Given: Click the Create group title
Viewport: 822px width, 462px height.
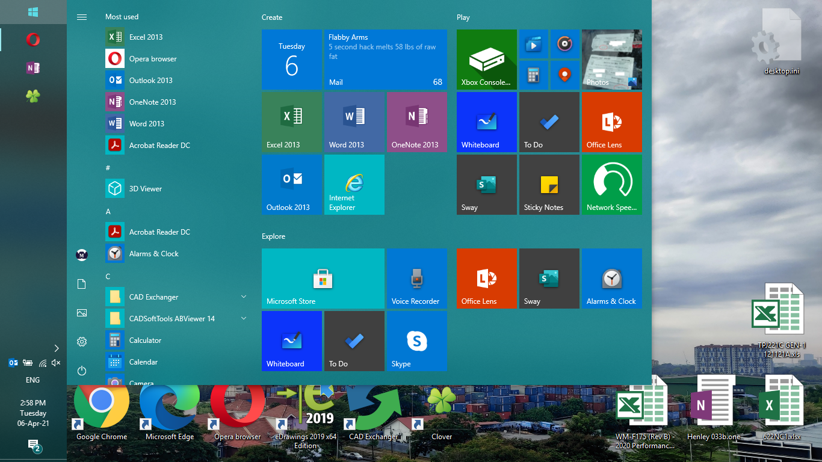Looking at the screenshot, I should 272,17.
